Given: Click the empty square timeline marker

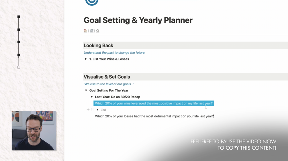Looking at the screenshot, I should [x=19, y=67].
